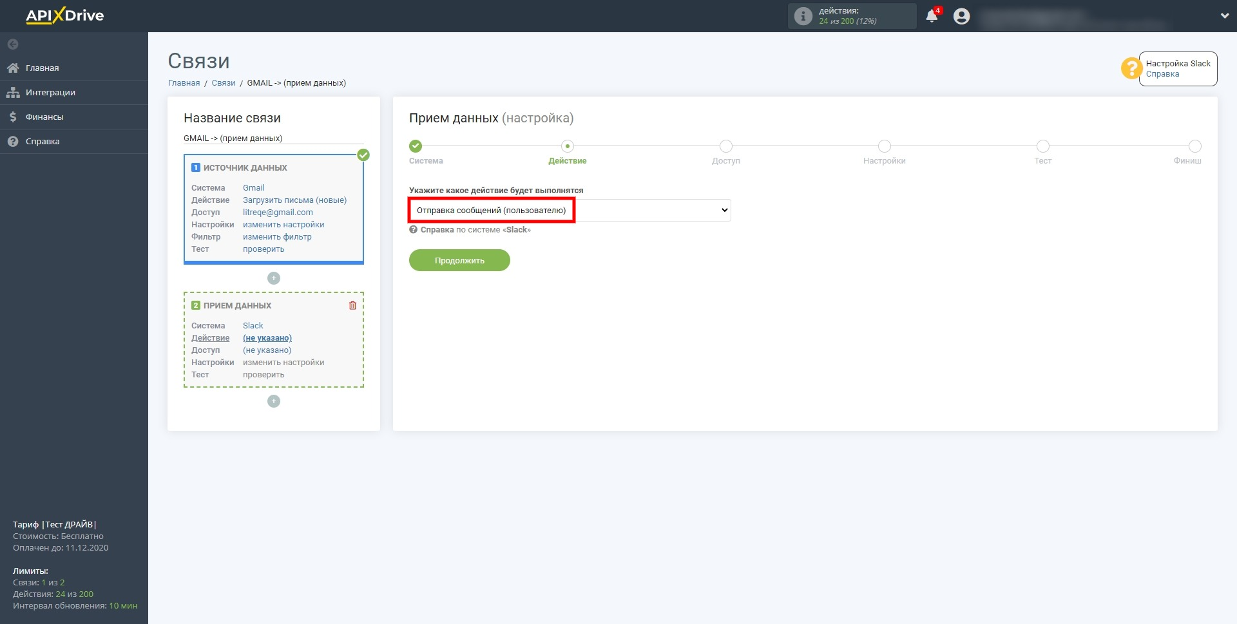
Task: Open Справка по системе Slack link
Action: coord(475,230)
